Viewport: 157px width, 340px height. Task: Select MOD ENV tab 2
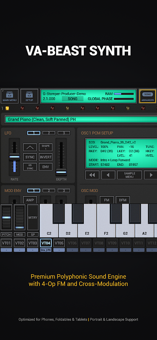[x=49, y=190]
